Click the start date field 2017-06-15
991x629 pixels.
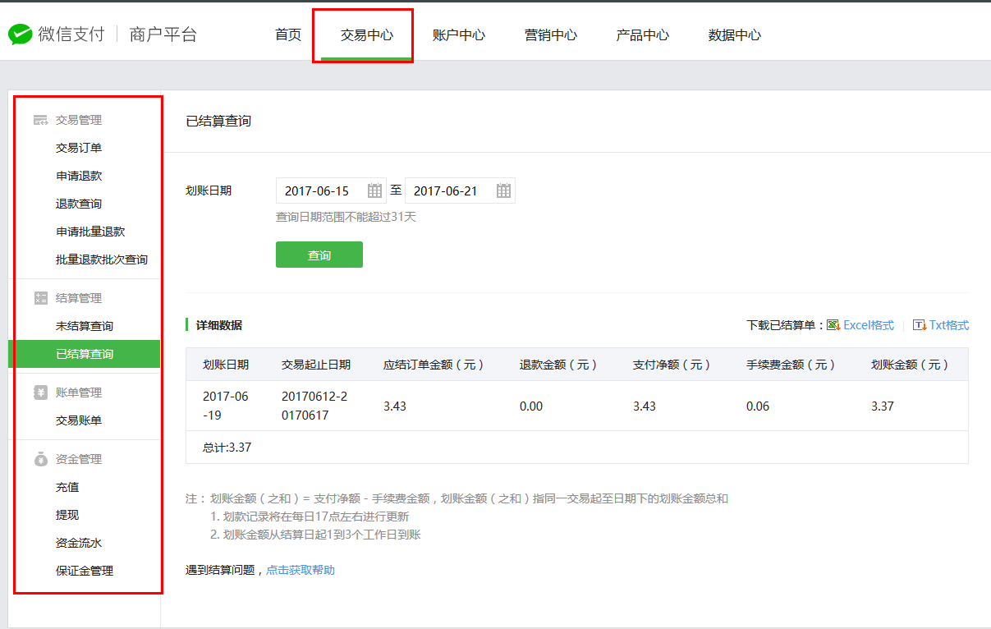pos(320,191)
